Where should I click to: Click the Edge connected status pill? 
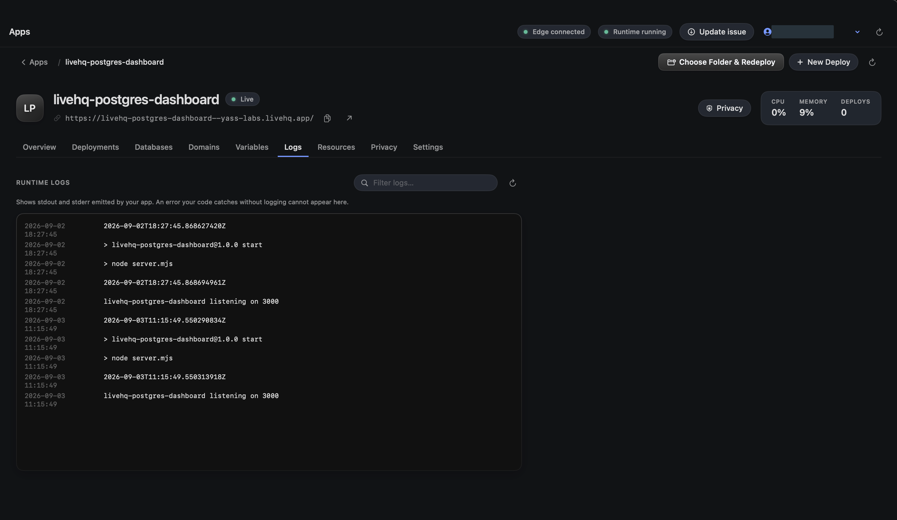554,32
